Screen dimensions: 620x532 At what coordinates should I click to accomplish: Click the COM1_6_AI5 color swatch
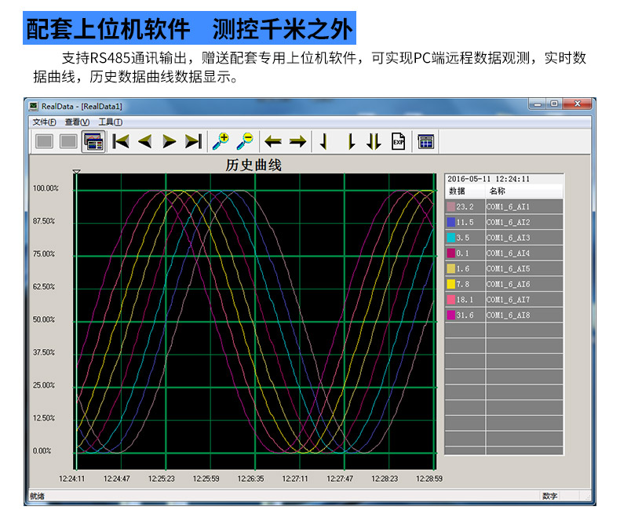[x=450, y=268]
